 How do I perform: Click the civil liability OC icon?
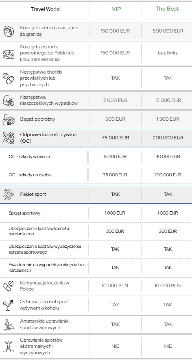tap(9, 138)
